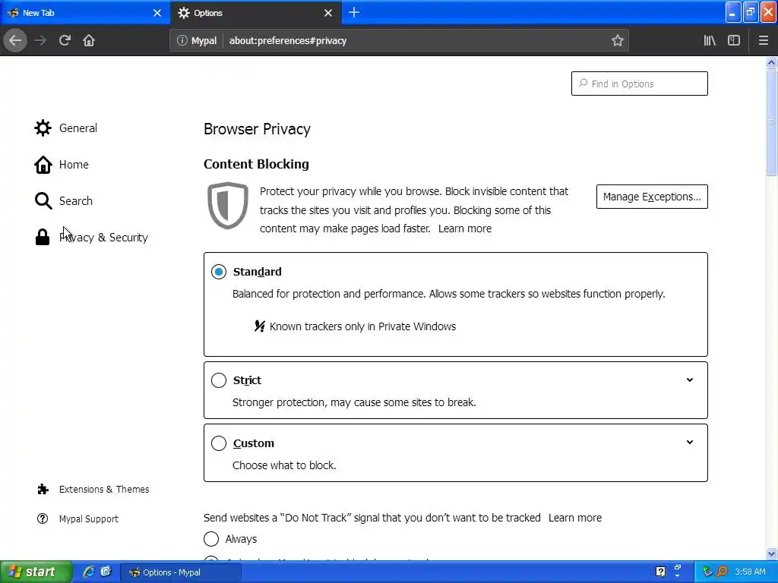Viewport: 778px width, 583px height.
Task: Expand the Custom option details chevron
Action: (x=690, y=443)
